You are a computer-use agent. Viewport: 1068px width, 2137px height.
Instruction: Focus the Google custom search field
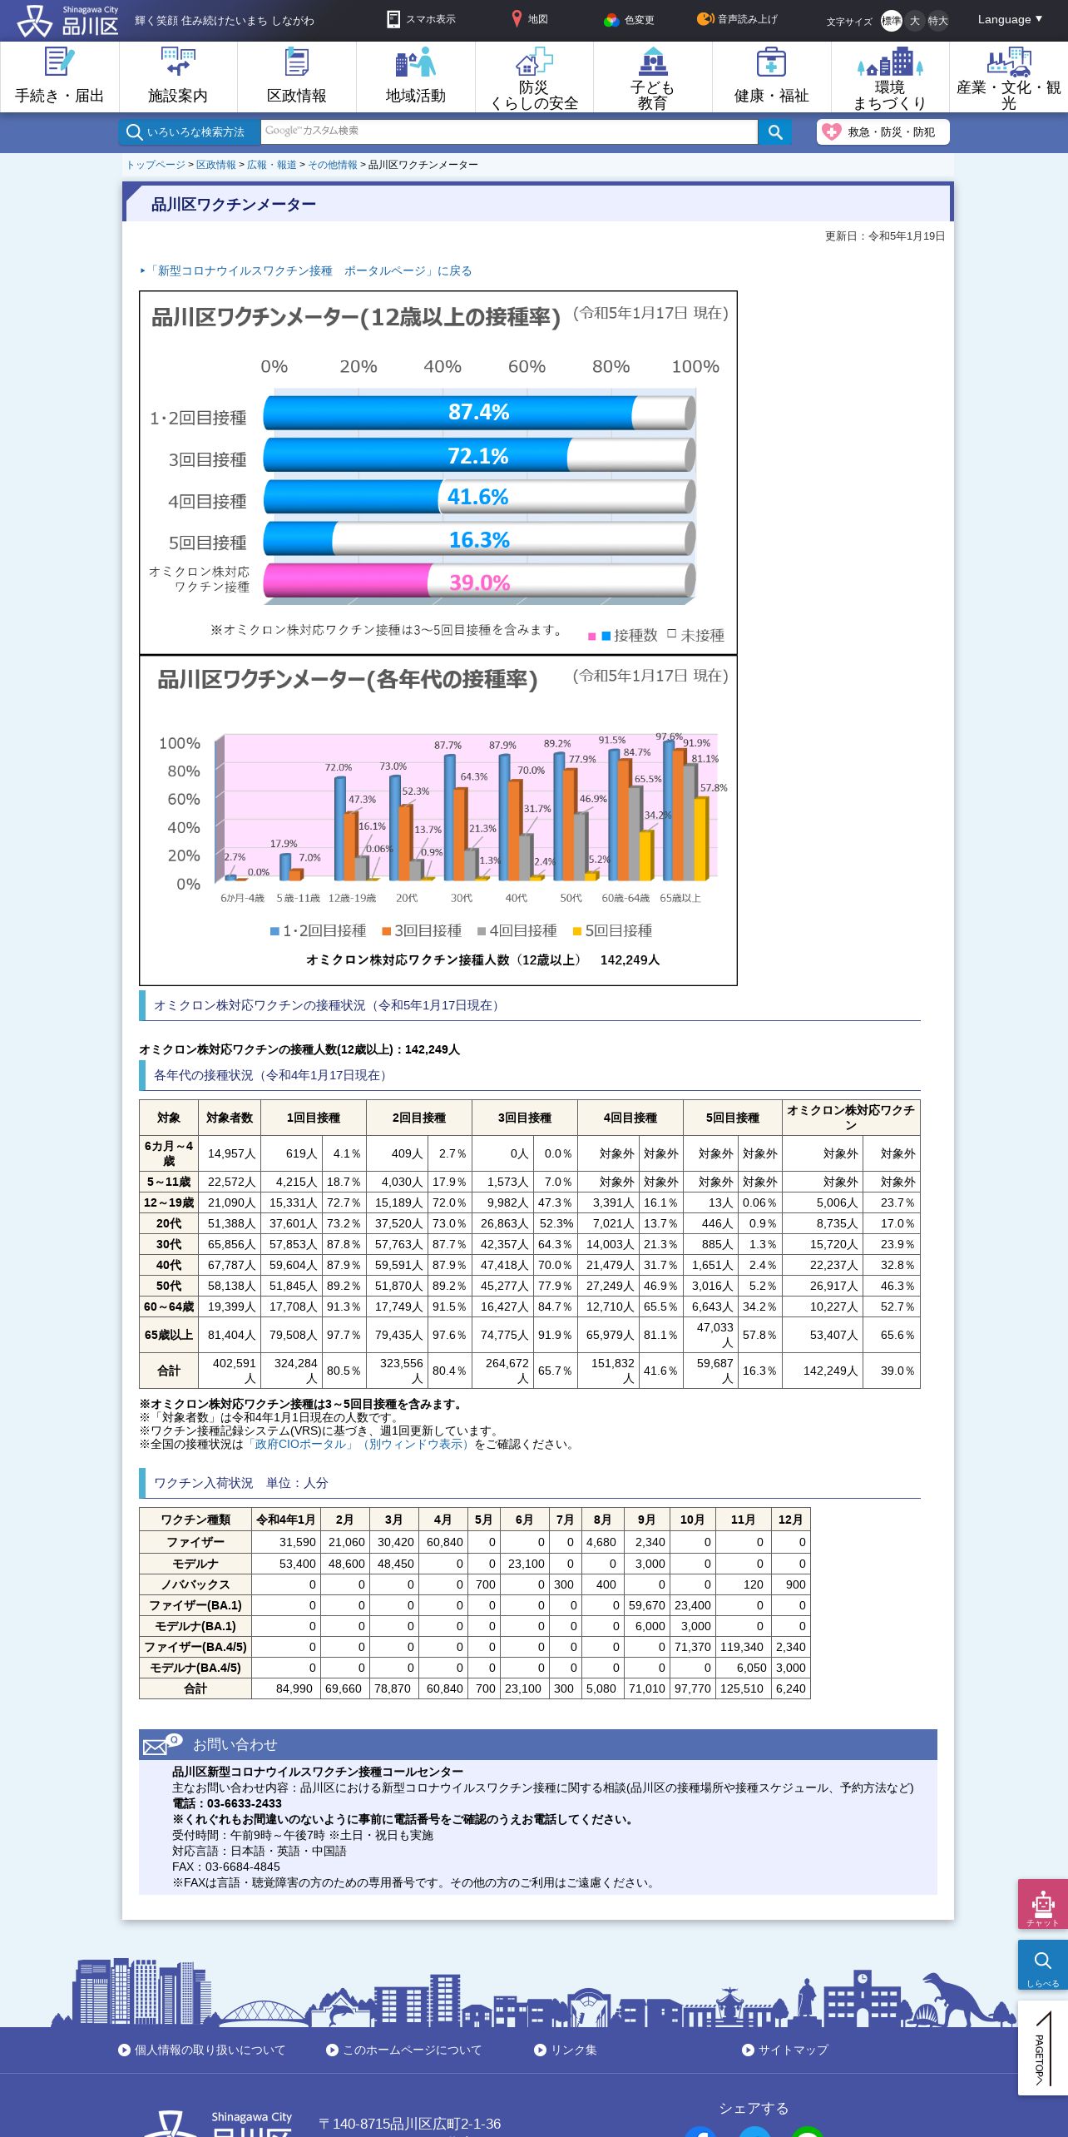pos(509,131)
